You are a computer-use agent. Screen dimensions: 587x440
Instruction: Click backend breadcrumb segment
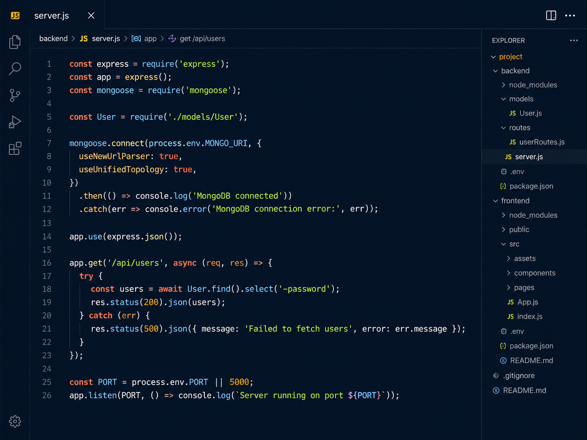click(x=53, y=38)
